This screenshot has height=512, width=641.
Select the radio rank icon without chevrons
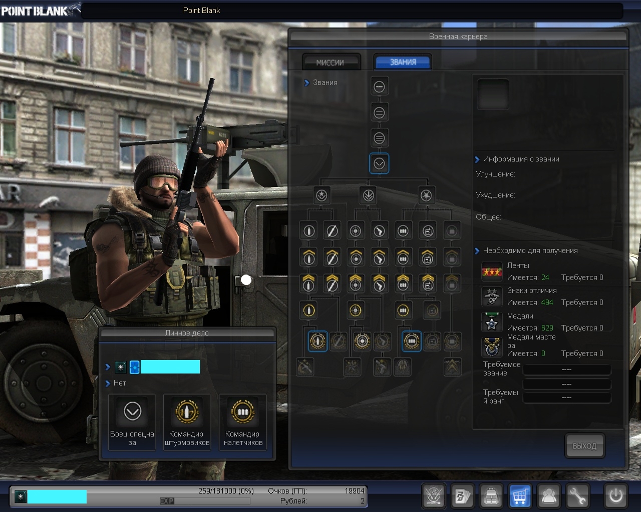click(428, 231)
